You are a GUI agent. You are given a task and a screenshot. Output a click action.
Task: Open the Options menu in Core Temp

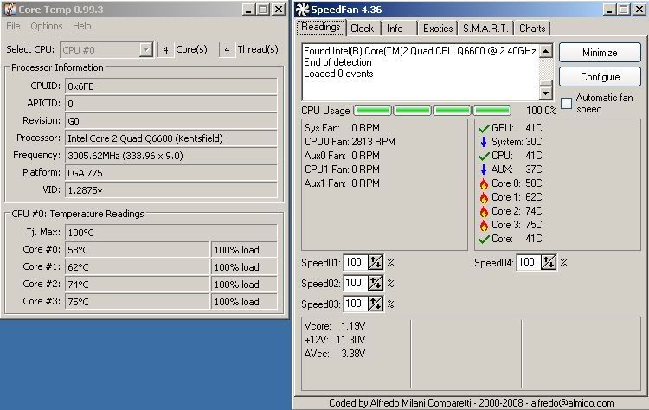47,27
